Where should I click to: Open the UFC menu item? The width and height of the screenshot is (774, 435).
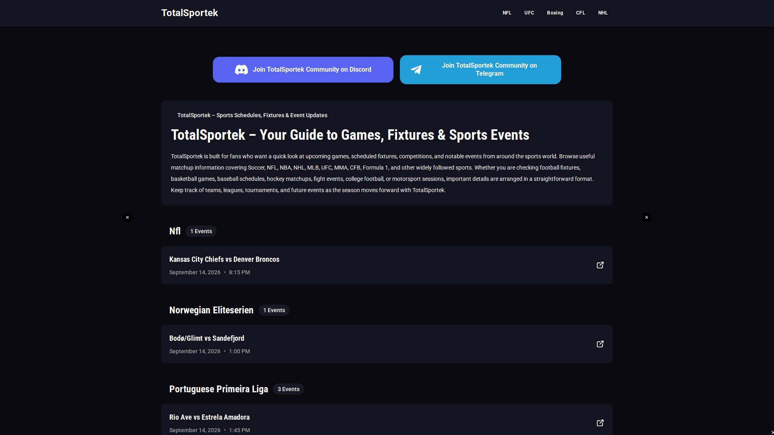(x=529, y=13)
